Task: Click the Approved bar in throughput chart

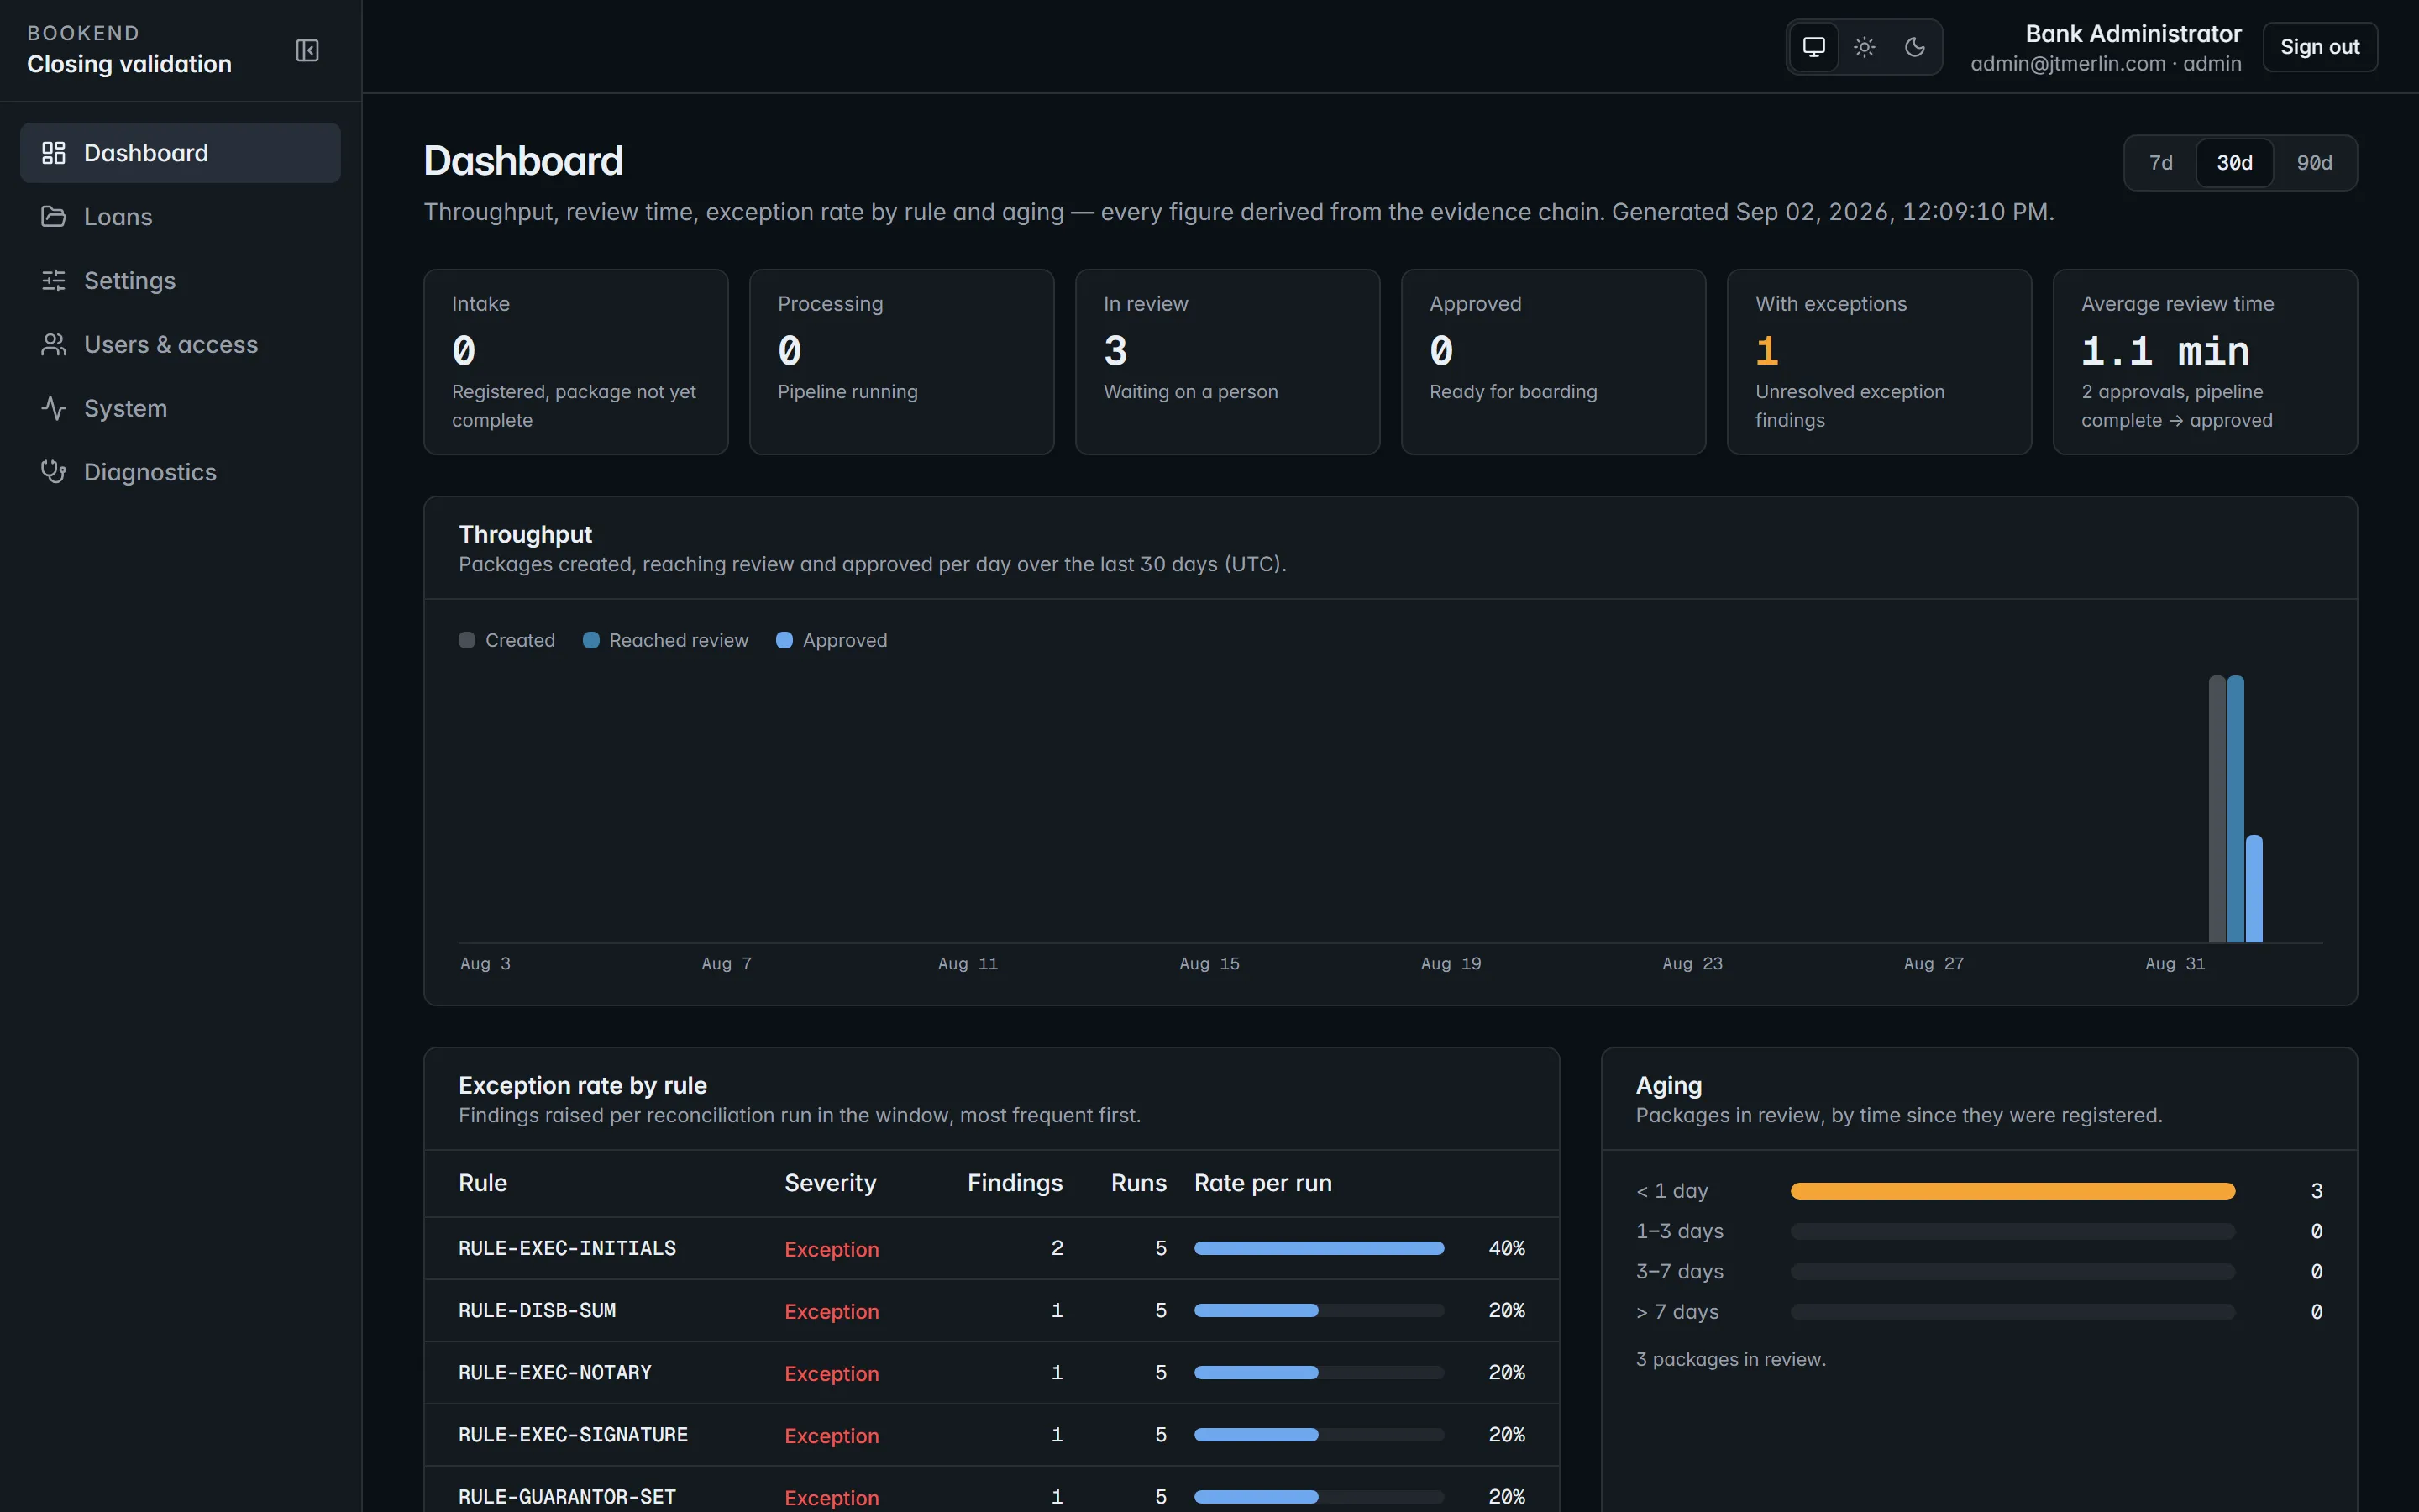Action: [x=2254, y=889]
